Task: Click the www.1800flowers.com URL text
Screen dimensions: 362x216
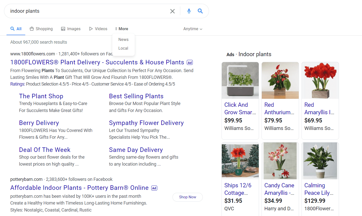Action: tap(33, 54)
